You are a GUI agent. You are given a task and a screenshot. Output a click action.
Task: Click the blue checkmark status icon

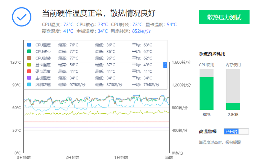pyautogui.click(x=22, y=17)
